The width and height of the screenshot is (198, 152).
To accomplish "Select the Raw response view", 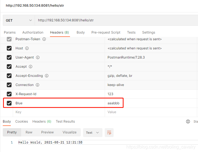I will [29, 132].
